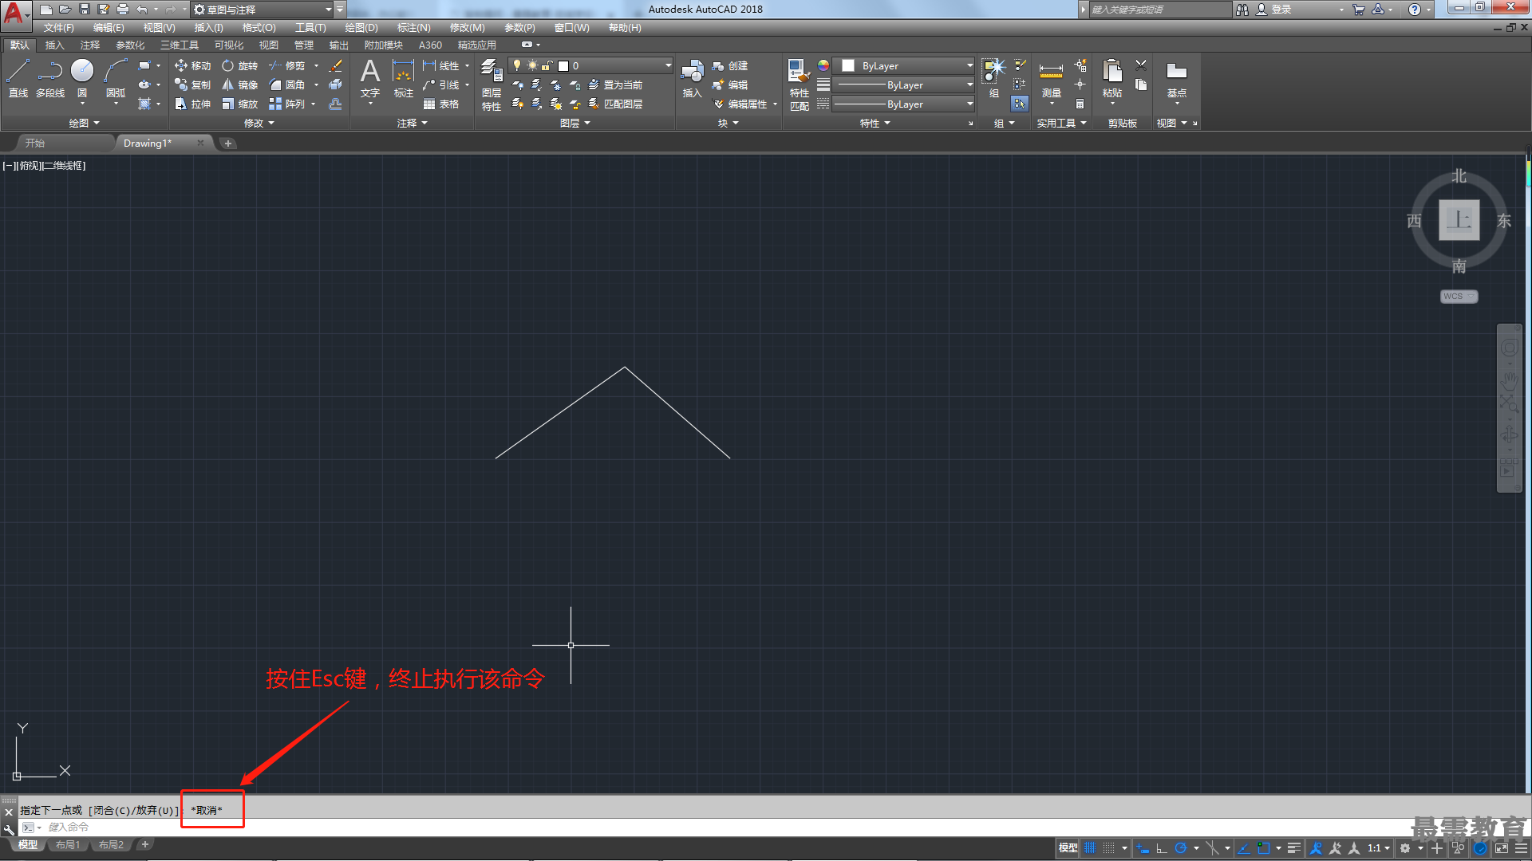
Task: Open the 文件(F) menu
Action: click(58, 28)
